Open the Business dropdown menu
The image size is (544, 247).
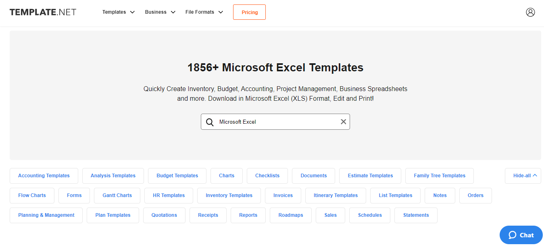point(160,12)
